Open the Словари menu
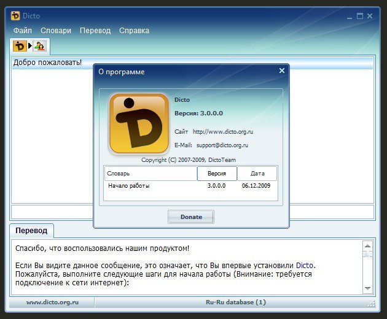 tap(56, 30)
